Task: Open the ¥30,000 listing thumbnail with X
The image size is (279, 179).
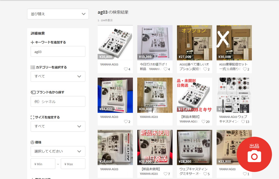Action: pos(234,43)
